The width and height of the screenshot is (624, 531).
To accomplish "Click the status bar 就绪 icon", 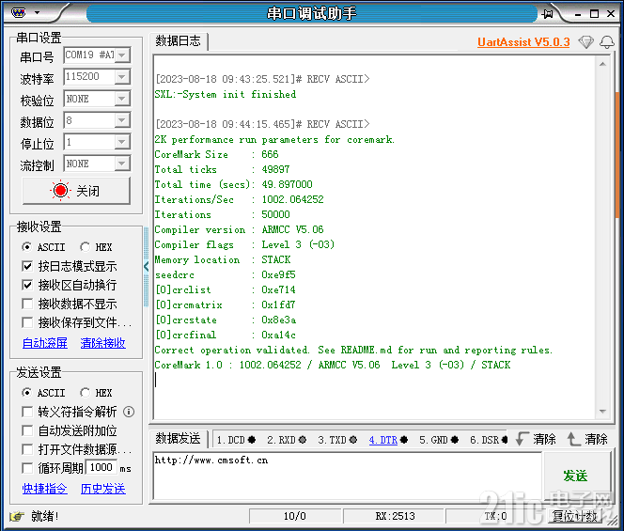I will [x=16, y=517].
